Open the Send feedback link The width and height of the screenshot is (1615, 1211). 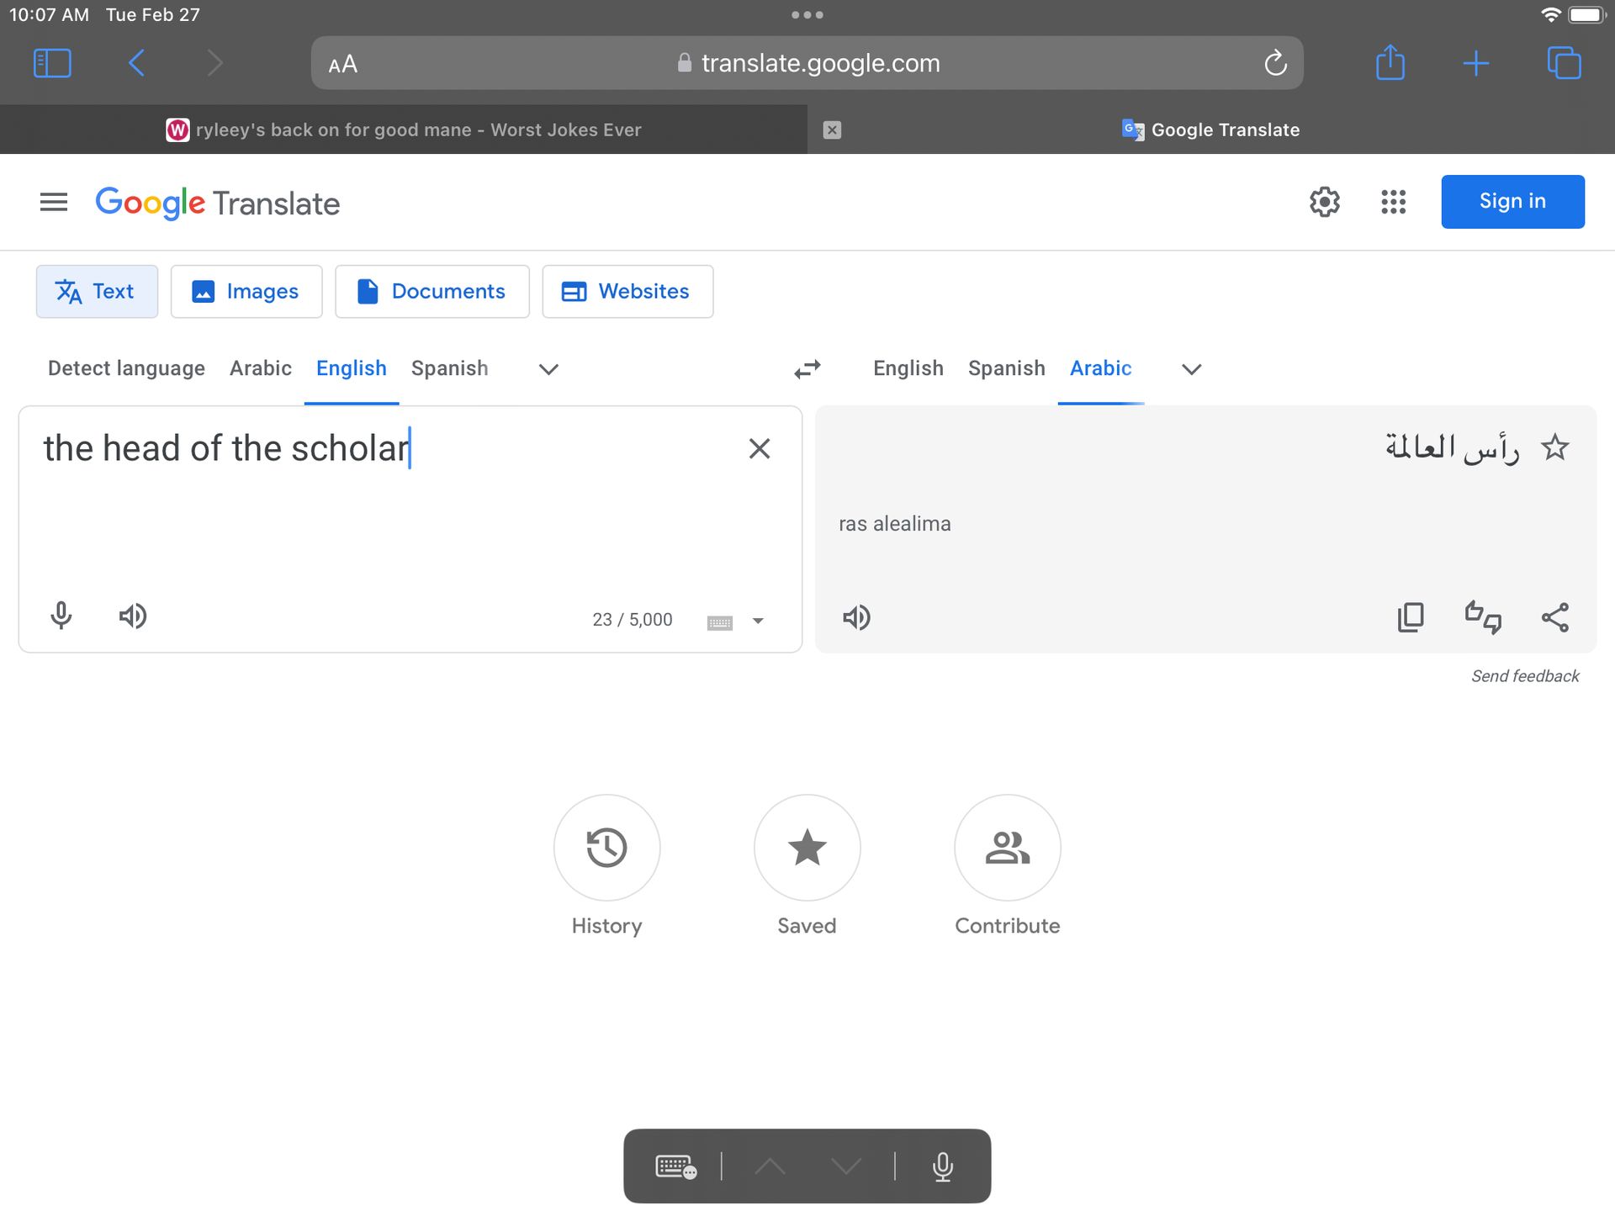1524,676
